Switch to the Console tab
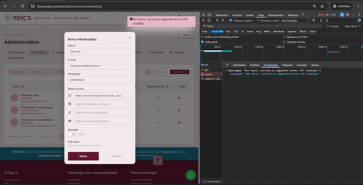This screenshot has width=363, height=185. tap(237, 15)
